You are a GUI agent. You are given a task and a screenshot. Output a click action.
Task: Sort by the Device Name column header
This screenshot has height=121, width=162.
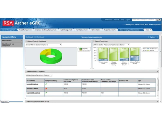35,81
